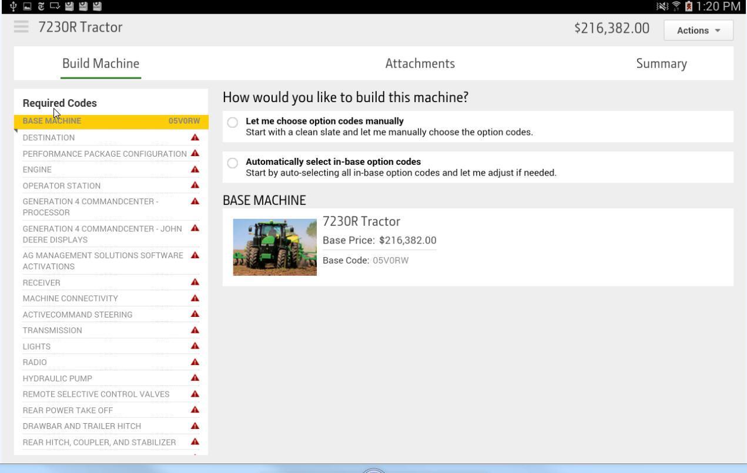747x473 pixels.
Task: Click the warning icon next to RECEIVER
Action: click(195, 282)
